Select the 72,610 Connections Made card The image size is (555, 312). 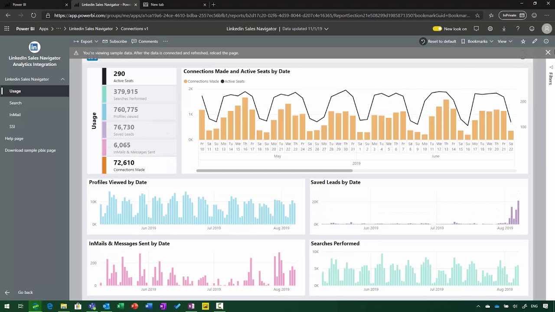(x=139, y=165)
